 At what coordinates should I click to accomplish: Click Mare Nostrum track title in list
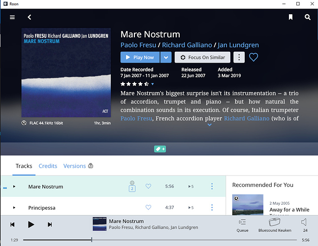point(46,186)
